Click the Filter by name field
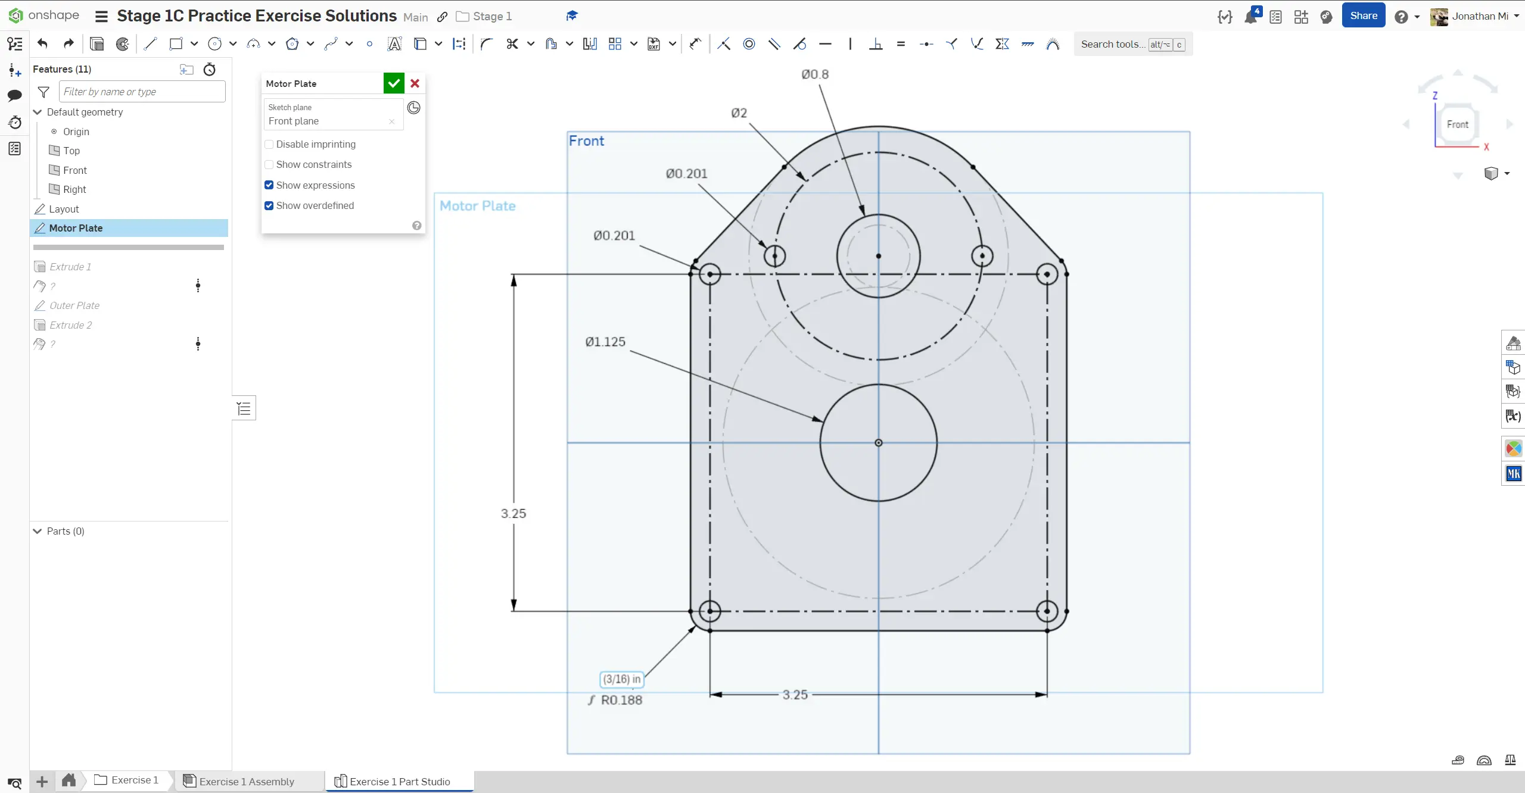The width and height of the screenshot is (1525, 793). pos(142,92)
